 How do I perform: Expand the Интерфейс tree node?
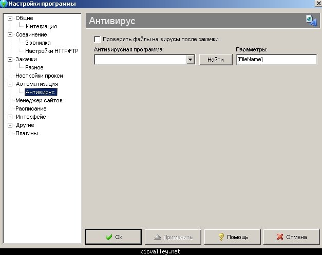pyautogui.click(x=10, y=117)
